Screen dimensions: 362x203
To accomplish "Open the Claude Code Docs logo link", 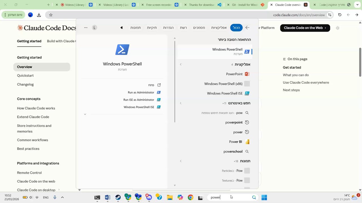I will pos(47,28).
